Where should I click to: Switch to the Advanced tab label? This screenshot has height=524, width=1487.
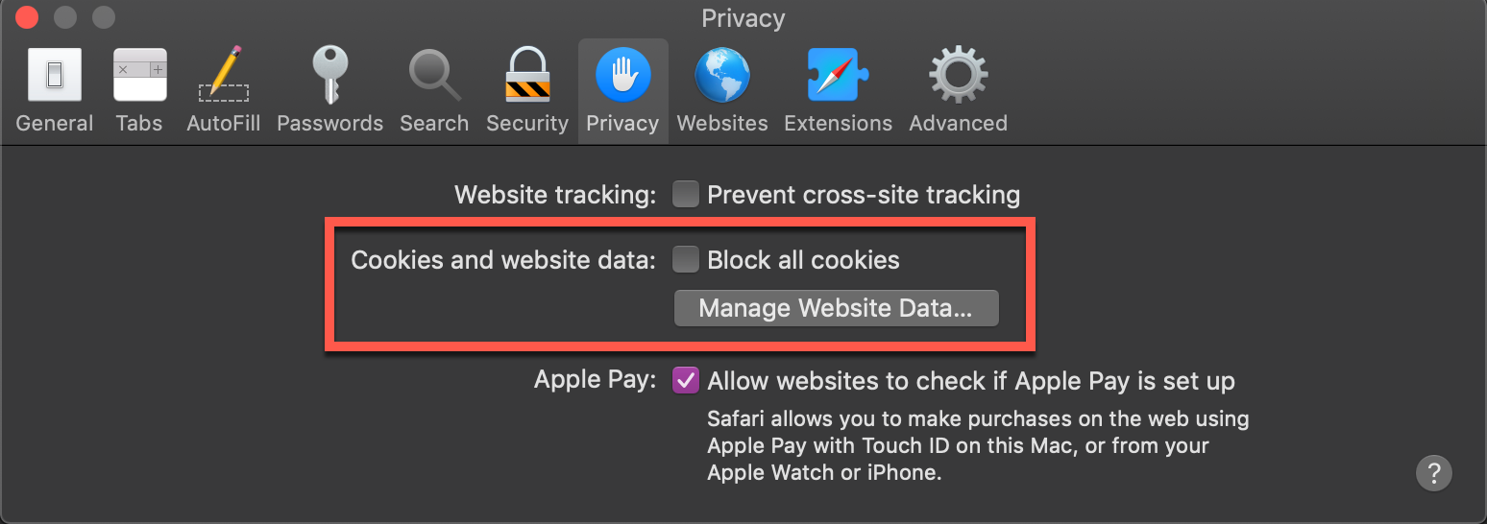(x=958, y=124)
